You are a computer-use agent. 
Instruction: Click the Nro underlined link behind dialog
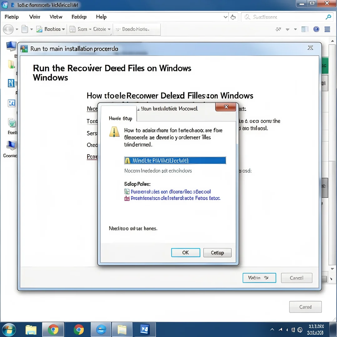point(92,109)
